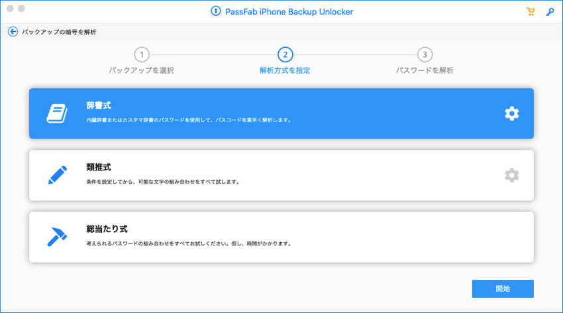Select the 類推式 option title
This screenshot has height=313, width=563.
(x=99, y=168)
